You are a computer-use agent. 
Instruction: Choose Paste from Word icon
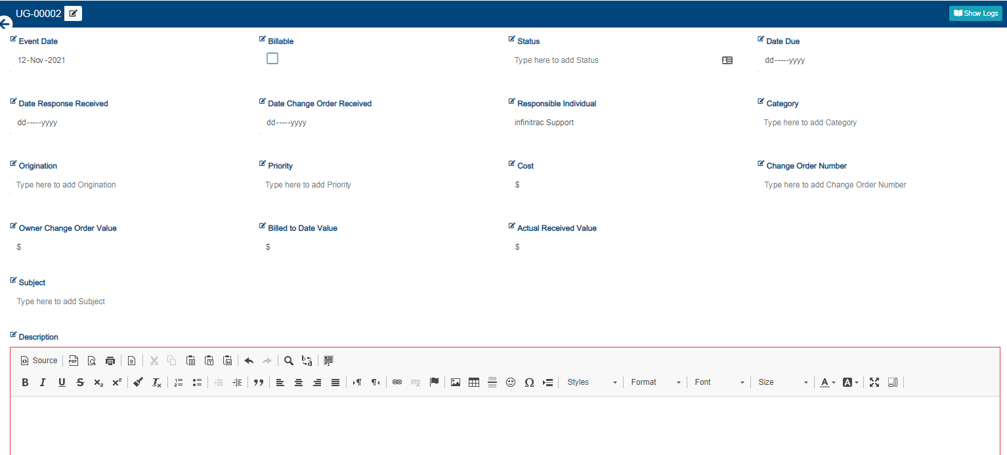coord(227,361)
